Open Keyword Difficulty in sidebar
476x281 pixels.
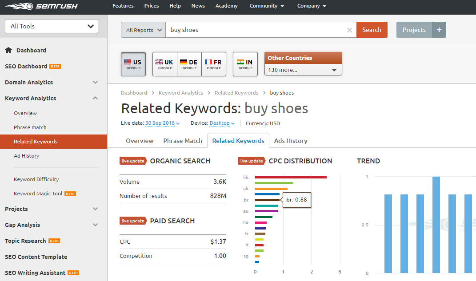click(x=36, y=179)
